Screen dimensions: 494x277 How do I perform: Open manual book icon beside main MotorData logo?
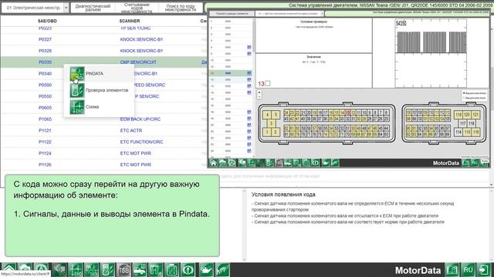pos(452,270)
